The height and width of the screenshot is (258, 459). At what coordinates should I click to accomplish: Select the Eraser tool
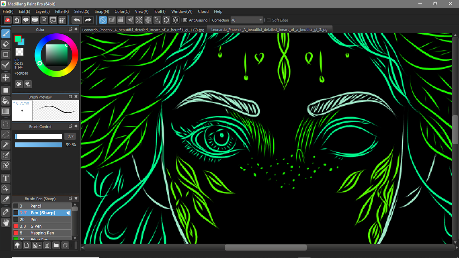(6, 44)
